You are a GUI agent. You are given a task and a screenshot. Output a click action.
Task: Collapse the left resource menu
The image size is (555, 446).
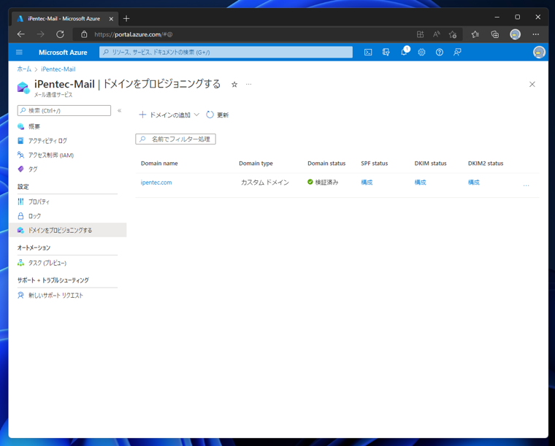[x=120, y=110]
